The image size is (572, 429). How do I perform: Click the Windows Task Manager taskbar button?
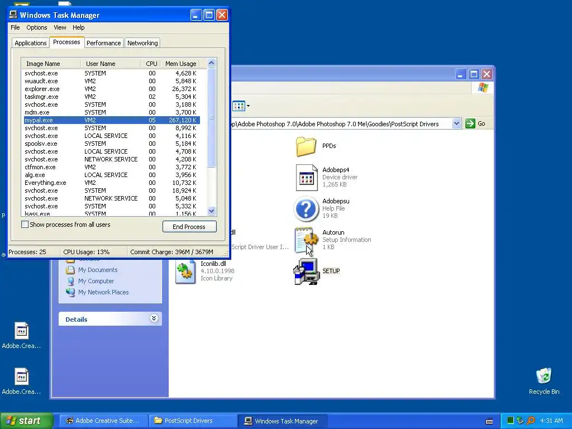pos(282,421)
